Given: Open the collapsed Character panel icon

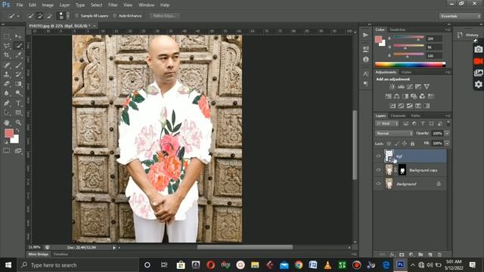Looking at the screenshot, I should pyautogui.click(x=365, y=74).
